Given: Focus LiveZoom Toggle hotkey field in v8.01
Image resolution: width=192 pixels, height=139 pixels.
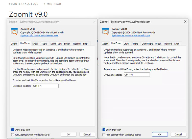Looking at the screenshot, I should [x=137, y=75].
